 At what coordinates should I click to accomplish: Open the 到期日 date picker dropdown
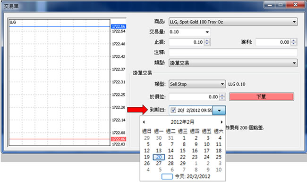[219, 111]
